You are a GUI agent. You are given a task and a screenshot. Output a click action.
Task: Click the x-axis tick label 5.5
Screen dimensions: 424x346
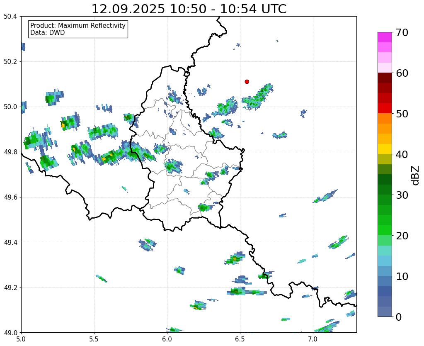tap(94, 339)
